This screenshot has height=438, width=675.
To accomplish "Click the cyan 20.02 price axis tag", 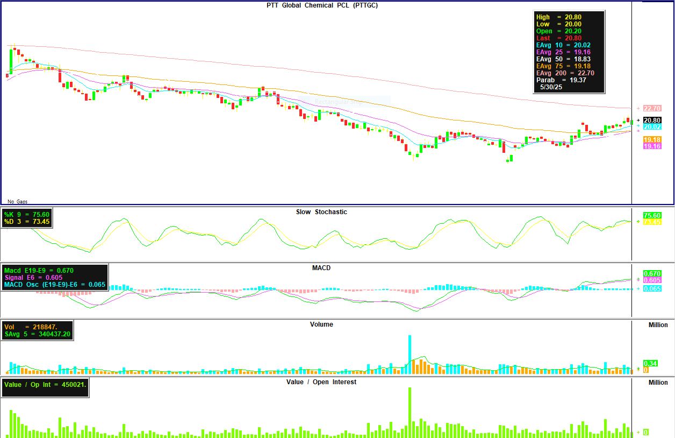I will pos(652,126).
